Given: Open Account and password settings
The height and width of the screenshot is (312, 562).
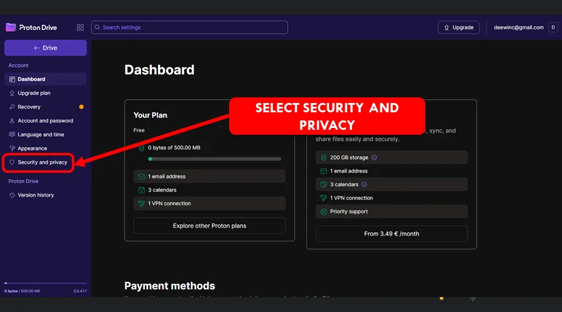Looking at the screenshot, I should [46, 120].
